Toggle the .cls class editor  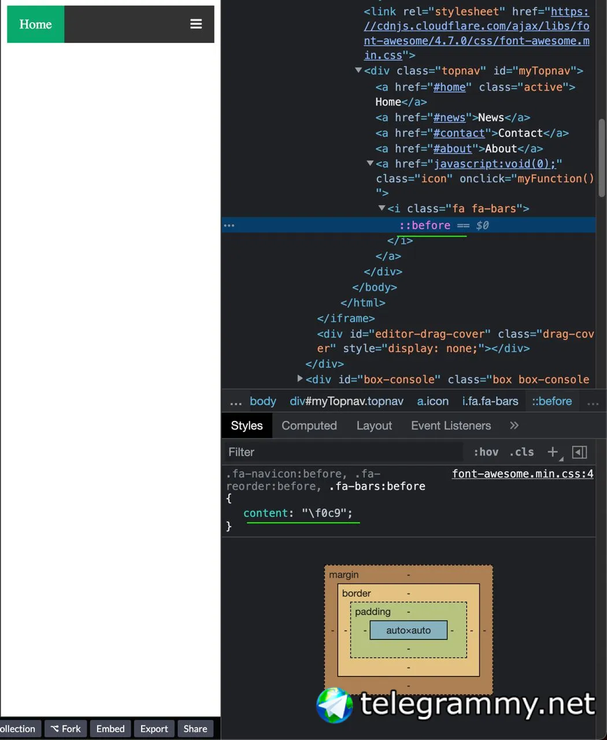click(x=521, y=452)
